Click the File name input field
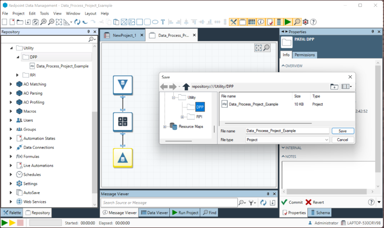The height and width of the screenshot is (228, 384). [287, 131]
